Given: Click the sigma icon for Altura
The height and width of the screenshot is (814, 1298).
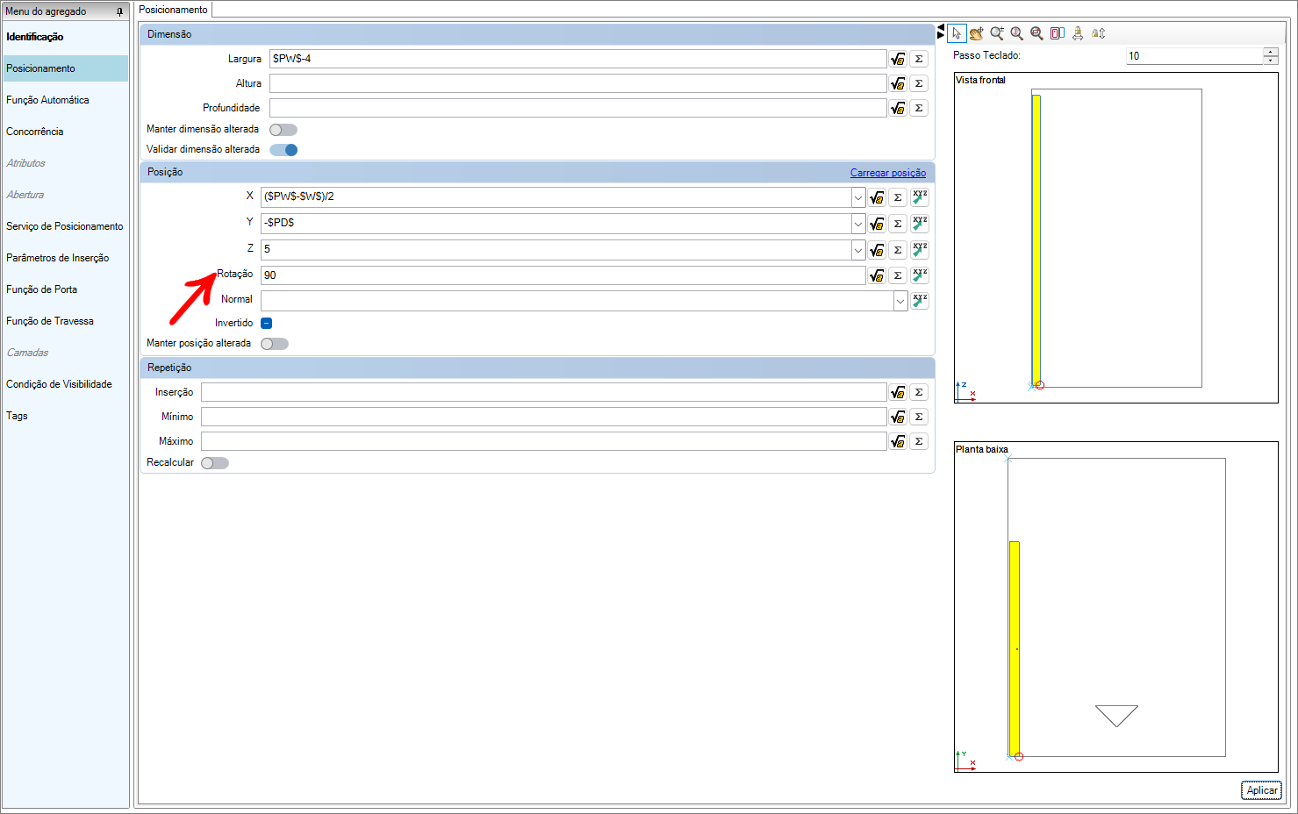Looking at the screenshot, I should 919,83.
